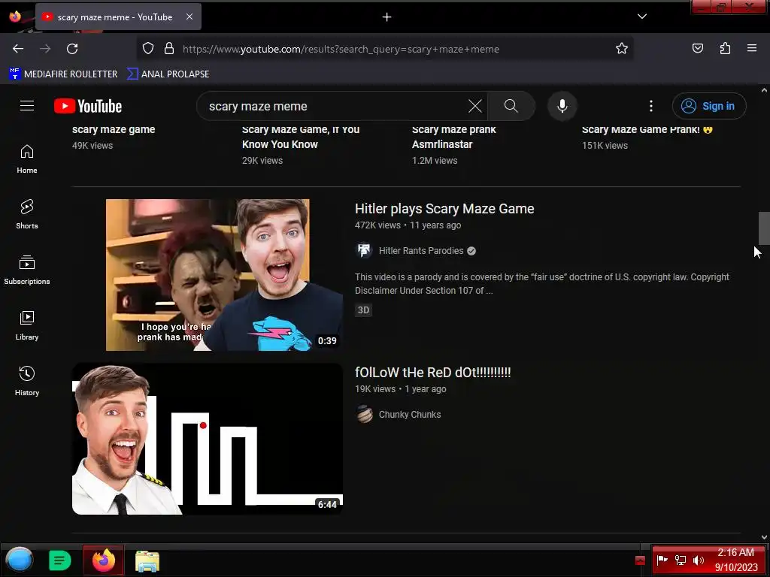This screenshot has width=770, height=577.
Task: Click the scrollbar up arrow
Action: click(764, 90)
